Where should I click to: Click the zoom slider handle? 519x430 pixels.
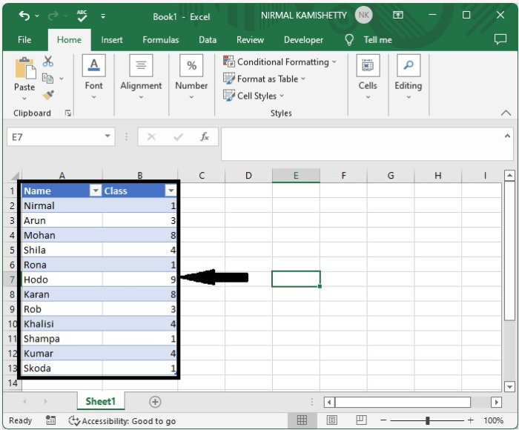(427, 420)
